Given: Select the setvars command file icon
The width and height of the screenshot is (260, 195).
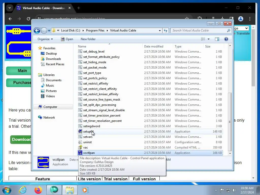Looking at the screenshot, I should tap(80, 137).
